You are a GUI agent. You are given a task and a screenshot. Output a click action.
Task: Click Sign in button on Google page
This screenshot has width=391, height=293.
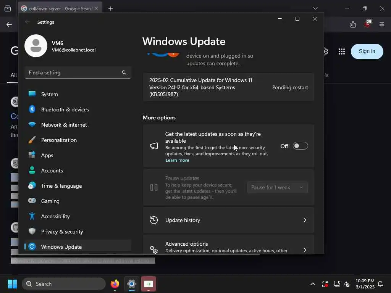tap(367, 52)
